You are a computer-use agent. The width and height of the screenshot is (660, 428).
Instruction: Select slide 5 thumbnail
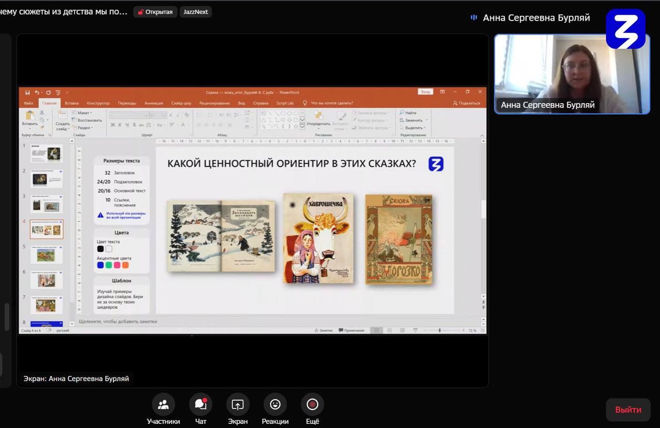coord(46,254)
